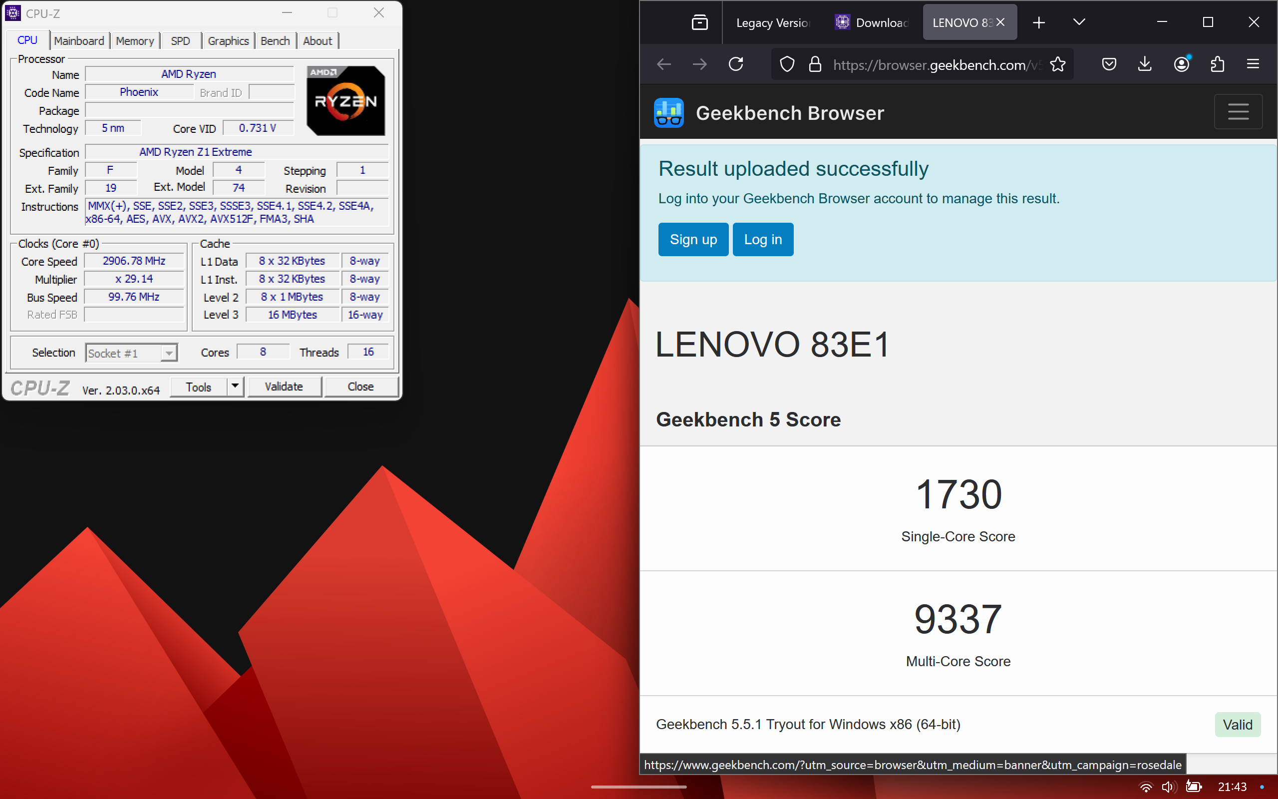Click Geekbench 5.5.1 Tryout version text
Screen dimensions: 1278x799
808,724
